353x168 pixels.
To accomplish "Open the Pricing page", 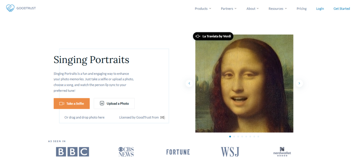I will 302,9.
